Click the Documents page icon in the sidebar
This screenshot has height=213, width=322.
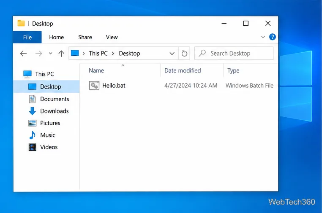coord(32,99)
